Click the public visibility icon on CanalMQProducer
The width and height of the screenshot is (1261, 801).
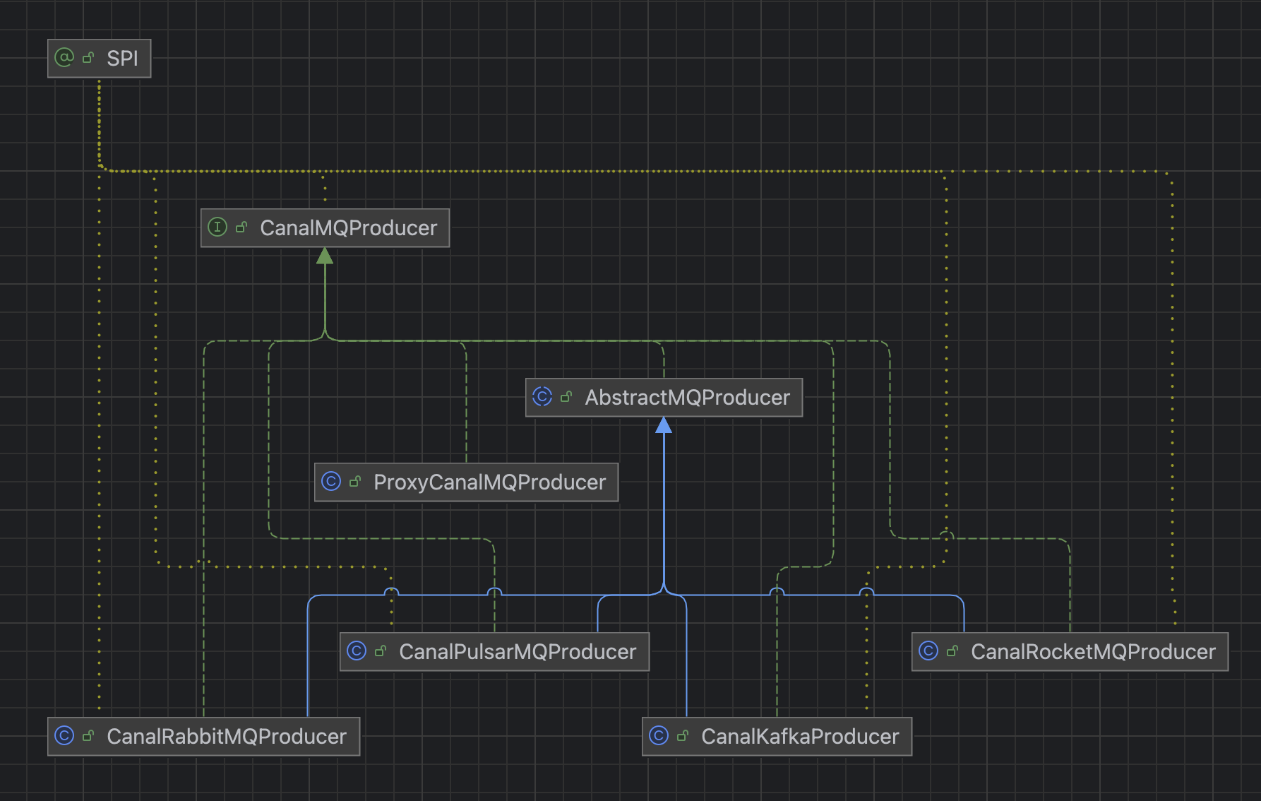[x=241, y=227]
